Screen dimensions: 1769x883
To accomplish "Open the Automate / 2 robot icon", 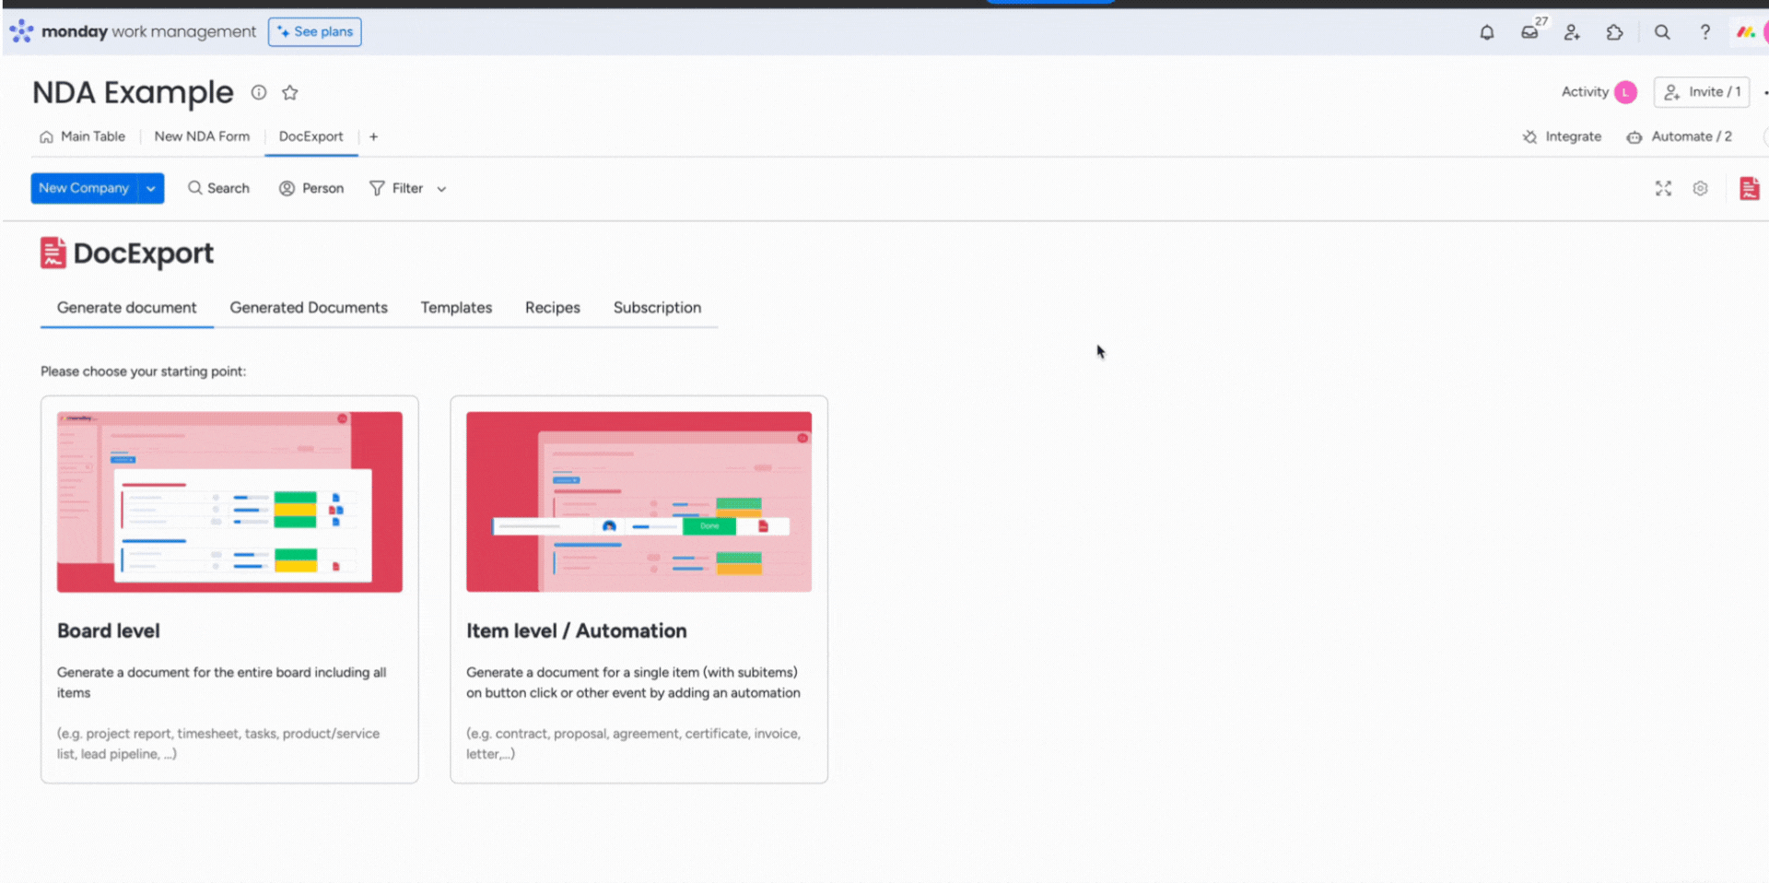I will (x=1634, y=136).
